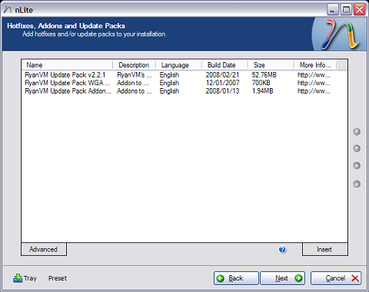Viewport: 369px width, 292px height.
Task: Sort by Size column header
Action: click(271, 65)
